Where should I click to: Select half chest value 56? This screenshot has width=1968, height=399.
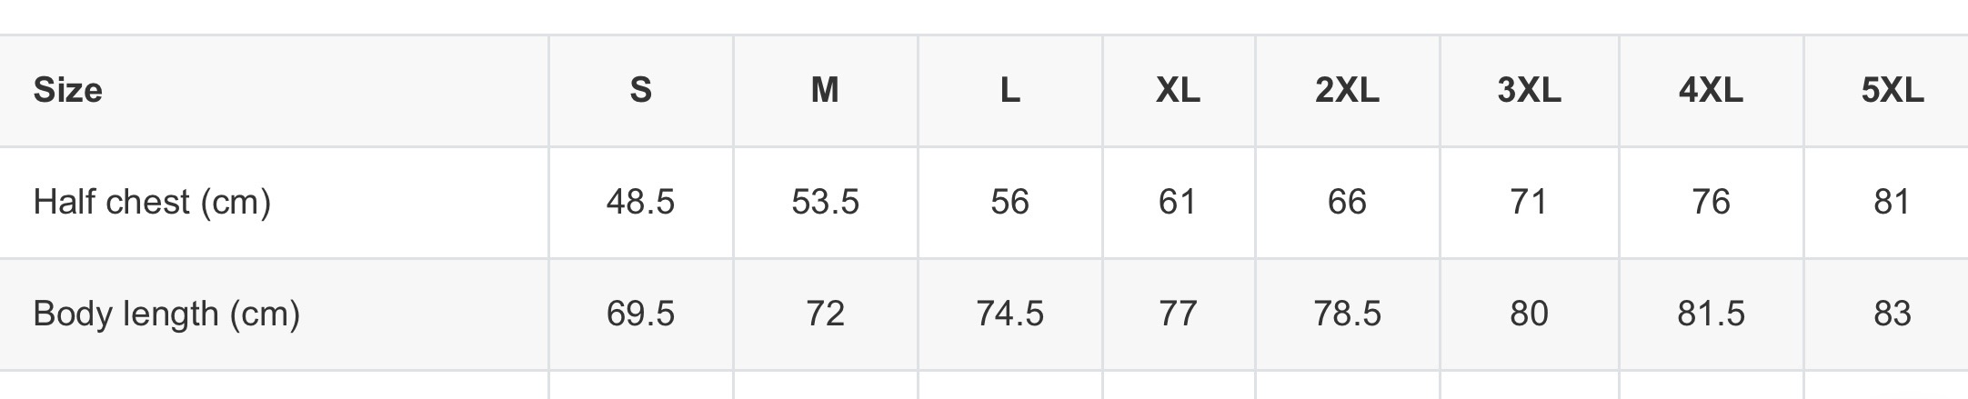tap(1009, 202)
